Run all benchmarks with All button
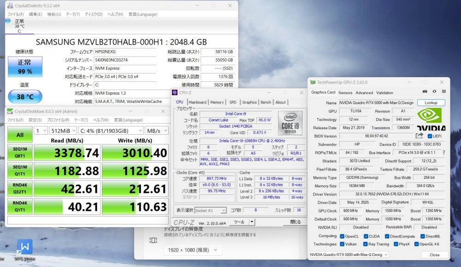The height and width of the screenshot is (267, 461). (20, 135)
